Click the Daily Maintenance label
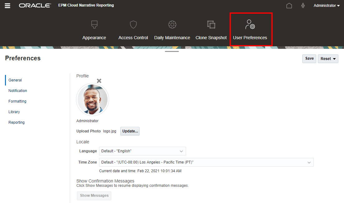Viewport: 344px width, 203px height. 172,38
